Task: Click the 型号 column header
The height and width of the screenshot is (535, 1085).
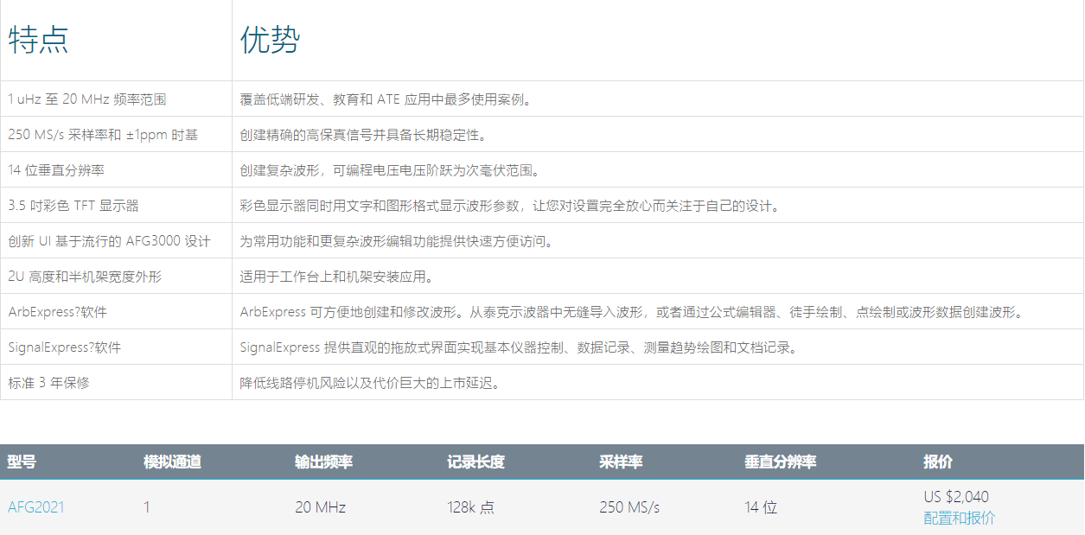Action: (22, 462)
